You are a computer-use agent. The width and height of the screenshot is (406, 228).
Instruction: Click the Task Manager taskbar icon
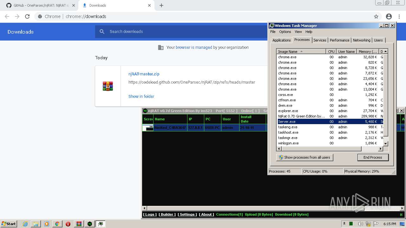101,224
